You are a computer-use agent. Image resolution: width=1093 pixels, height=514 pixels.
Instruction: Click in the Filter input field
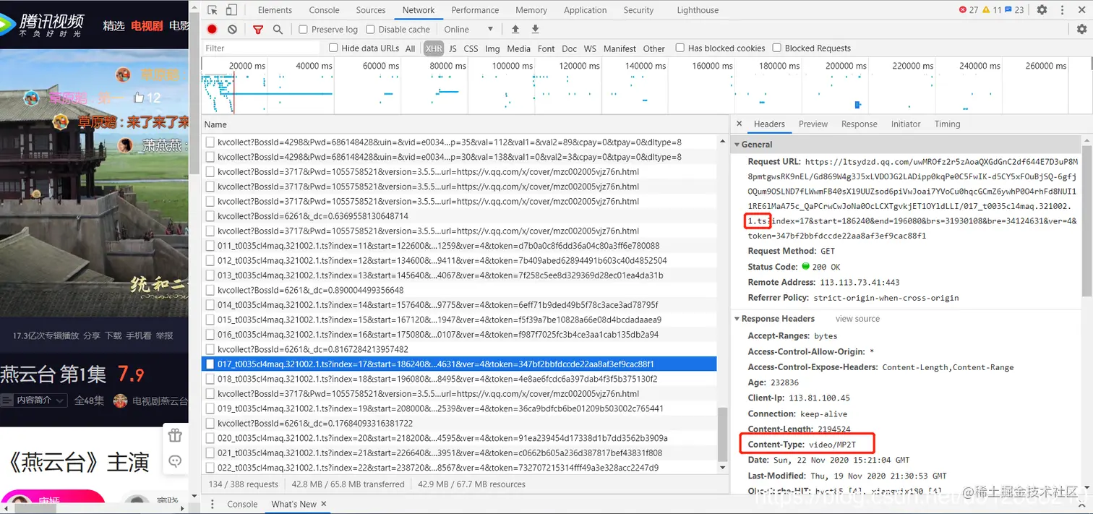click(x=260, y=48)
